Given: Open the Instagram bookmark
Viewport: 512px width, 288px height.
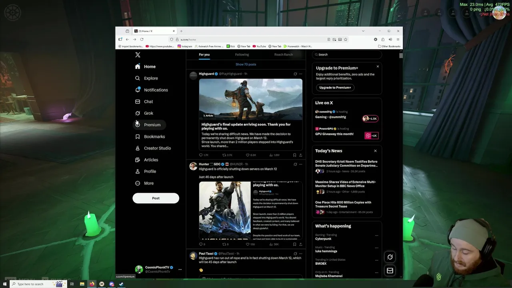Looking at the screenshot, I should (184, 46).
